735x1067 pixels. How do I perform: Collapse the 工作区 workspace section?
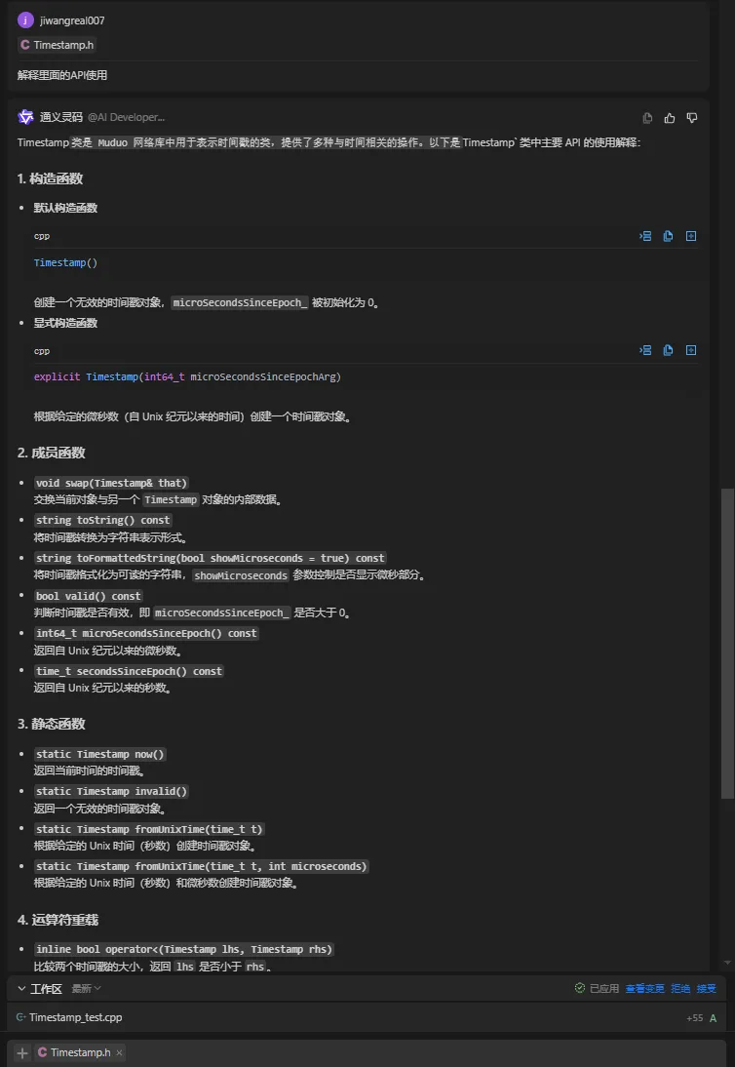(21, 988)
